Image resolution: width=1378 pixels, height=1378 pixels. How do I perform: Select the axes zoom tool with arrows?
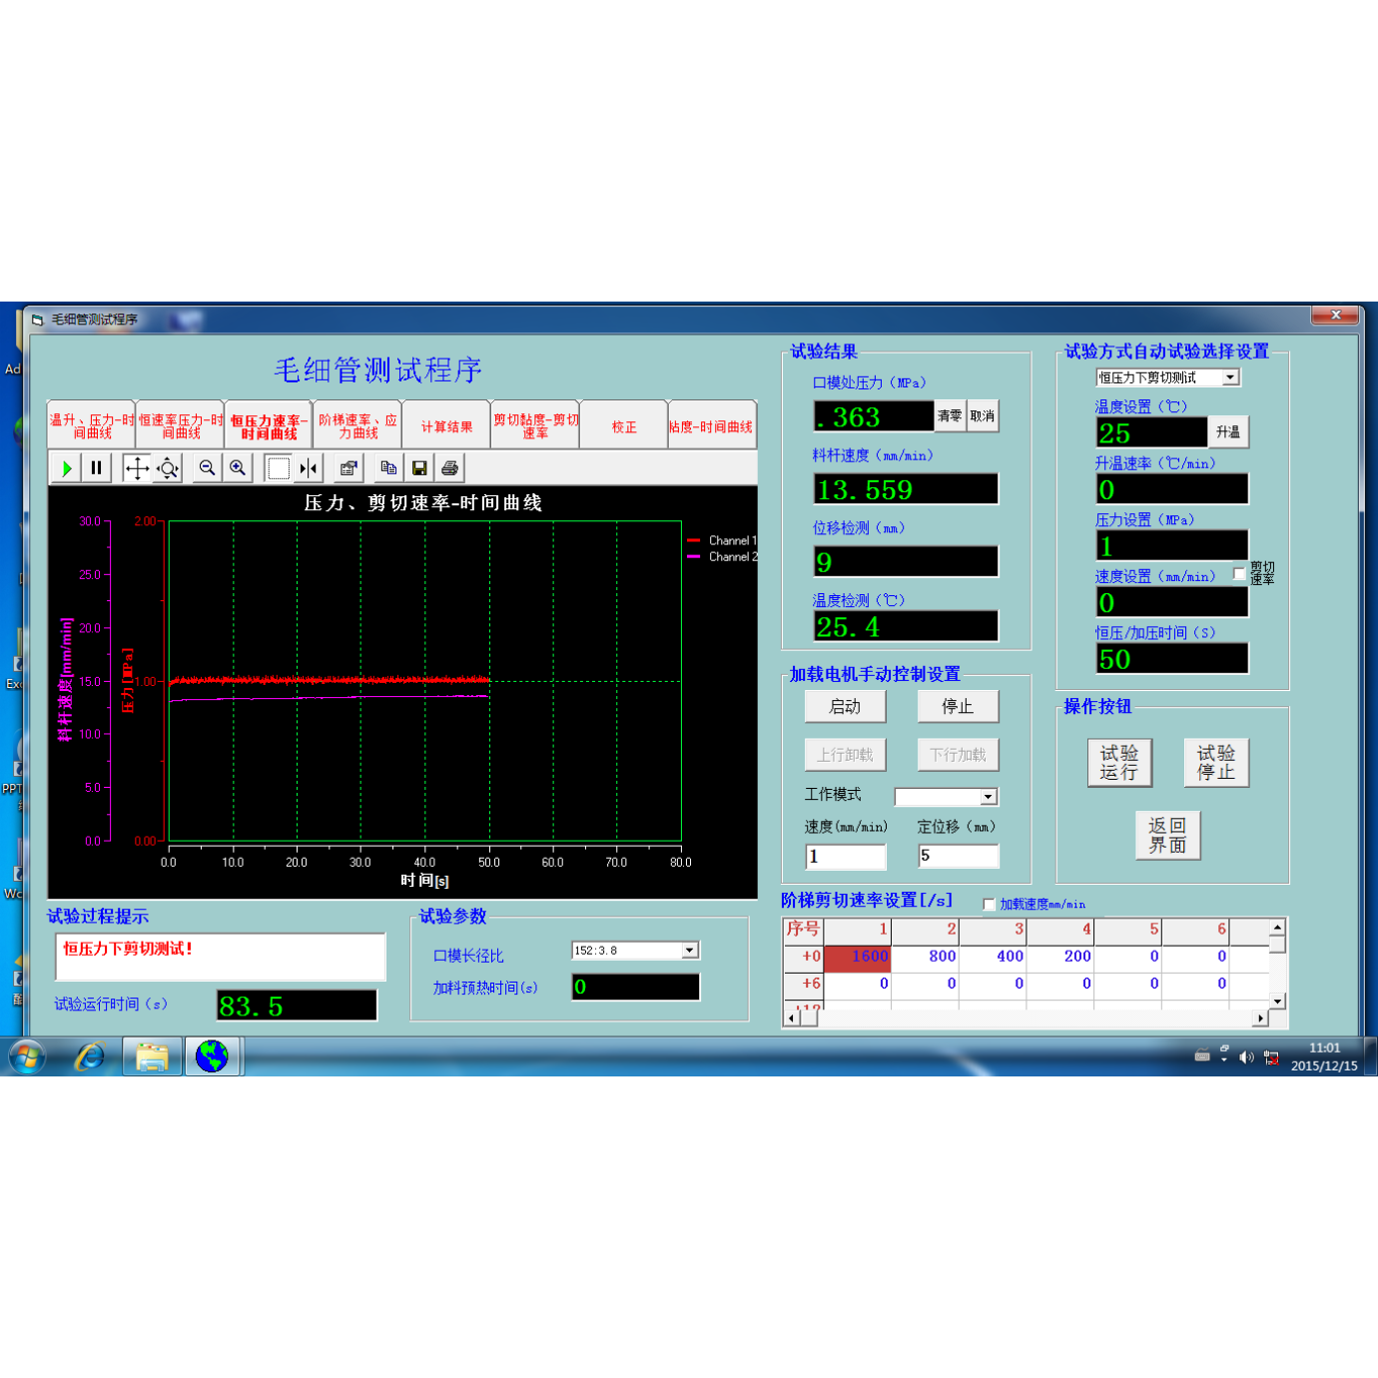tap(168, 468)
